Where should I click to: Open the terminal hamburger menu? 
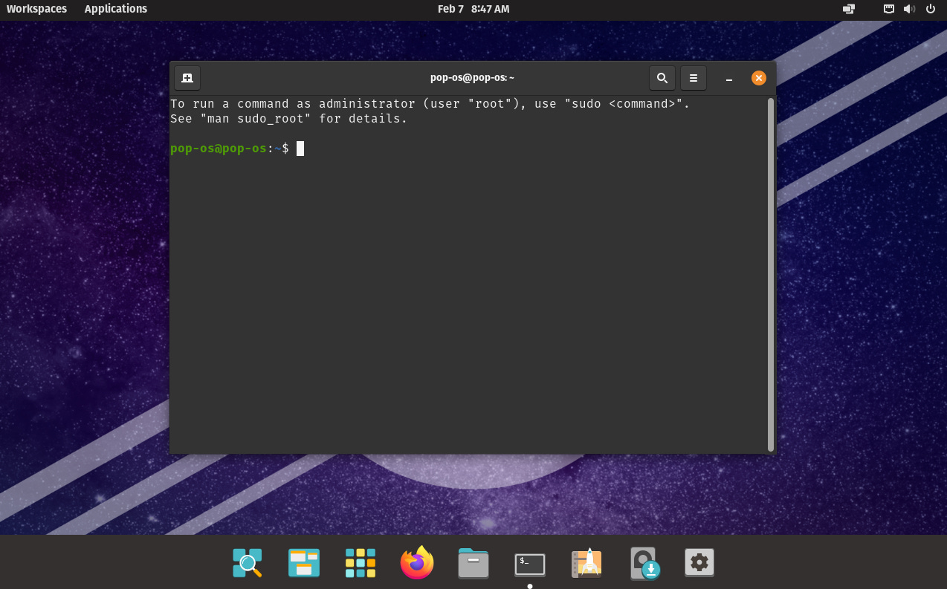coord(693,77)
